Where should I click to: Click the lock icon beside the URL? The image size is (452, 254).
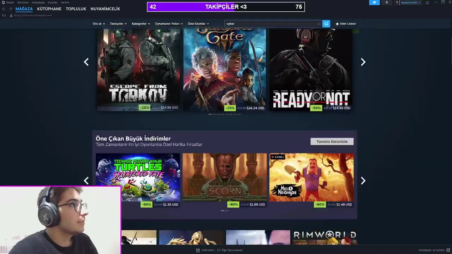[x=11, y=16]
